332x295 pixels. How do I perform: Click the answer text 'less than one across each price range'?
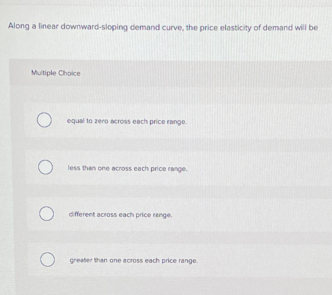click(x=127, y=168)
